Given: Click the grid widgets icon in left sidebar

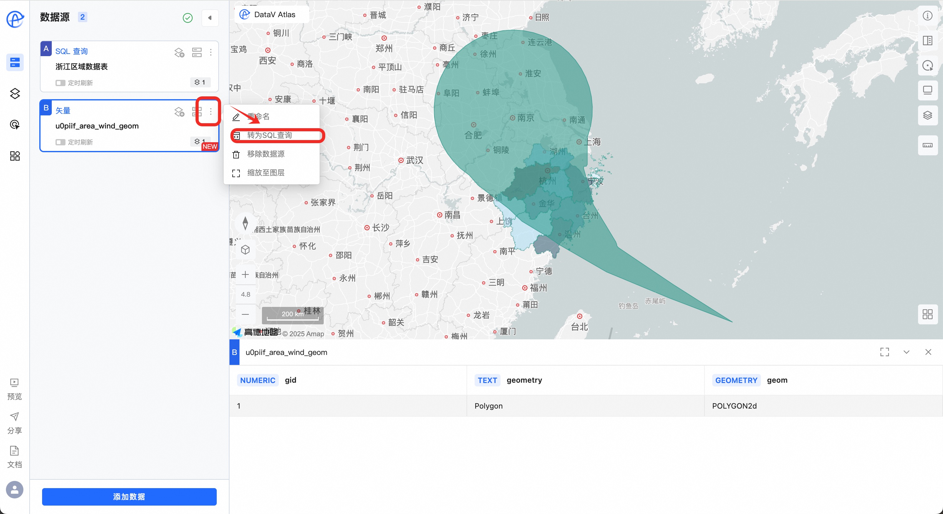Looking at the screenshot, I should click(x=15, y=156).
